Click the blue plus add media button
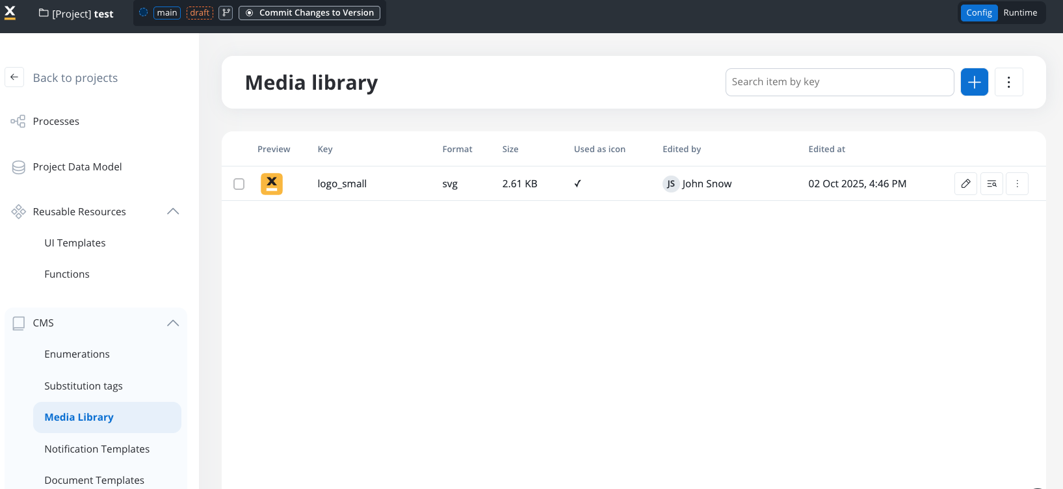The width and height of the screenshot is (1063, 489). point(974,82)
